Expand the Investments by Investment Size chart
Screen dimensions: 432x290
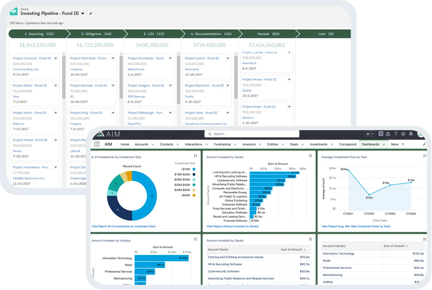click(x=196, y=156)
